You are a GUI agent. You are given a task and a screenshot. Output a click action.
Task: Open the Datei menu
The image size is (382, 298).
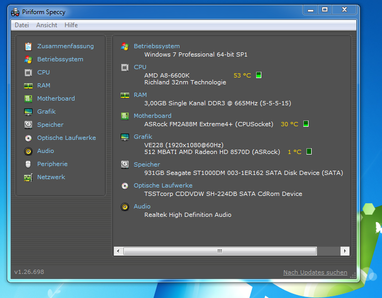pos(22,25)
